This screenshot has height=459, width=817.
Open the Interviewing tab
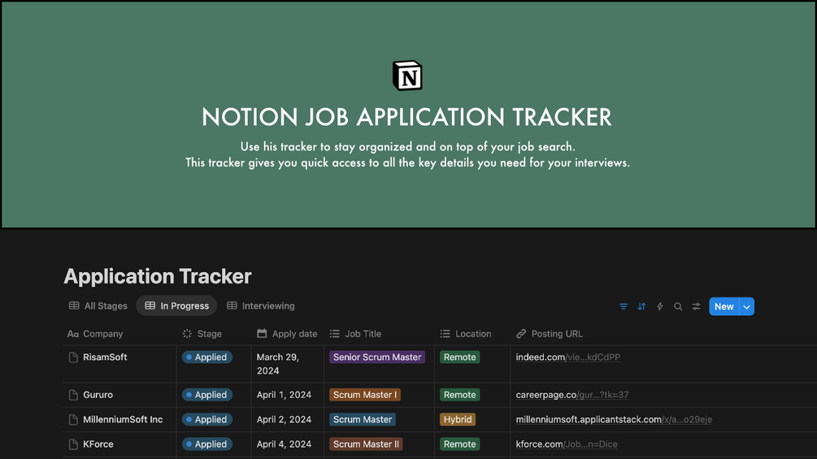click(x=260, y=306)
